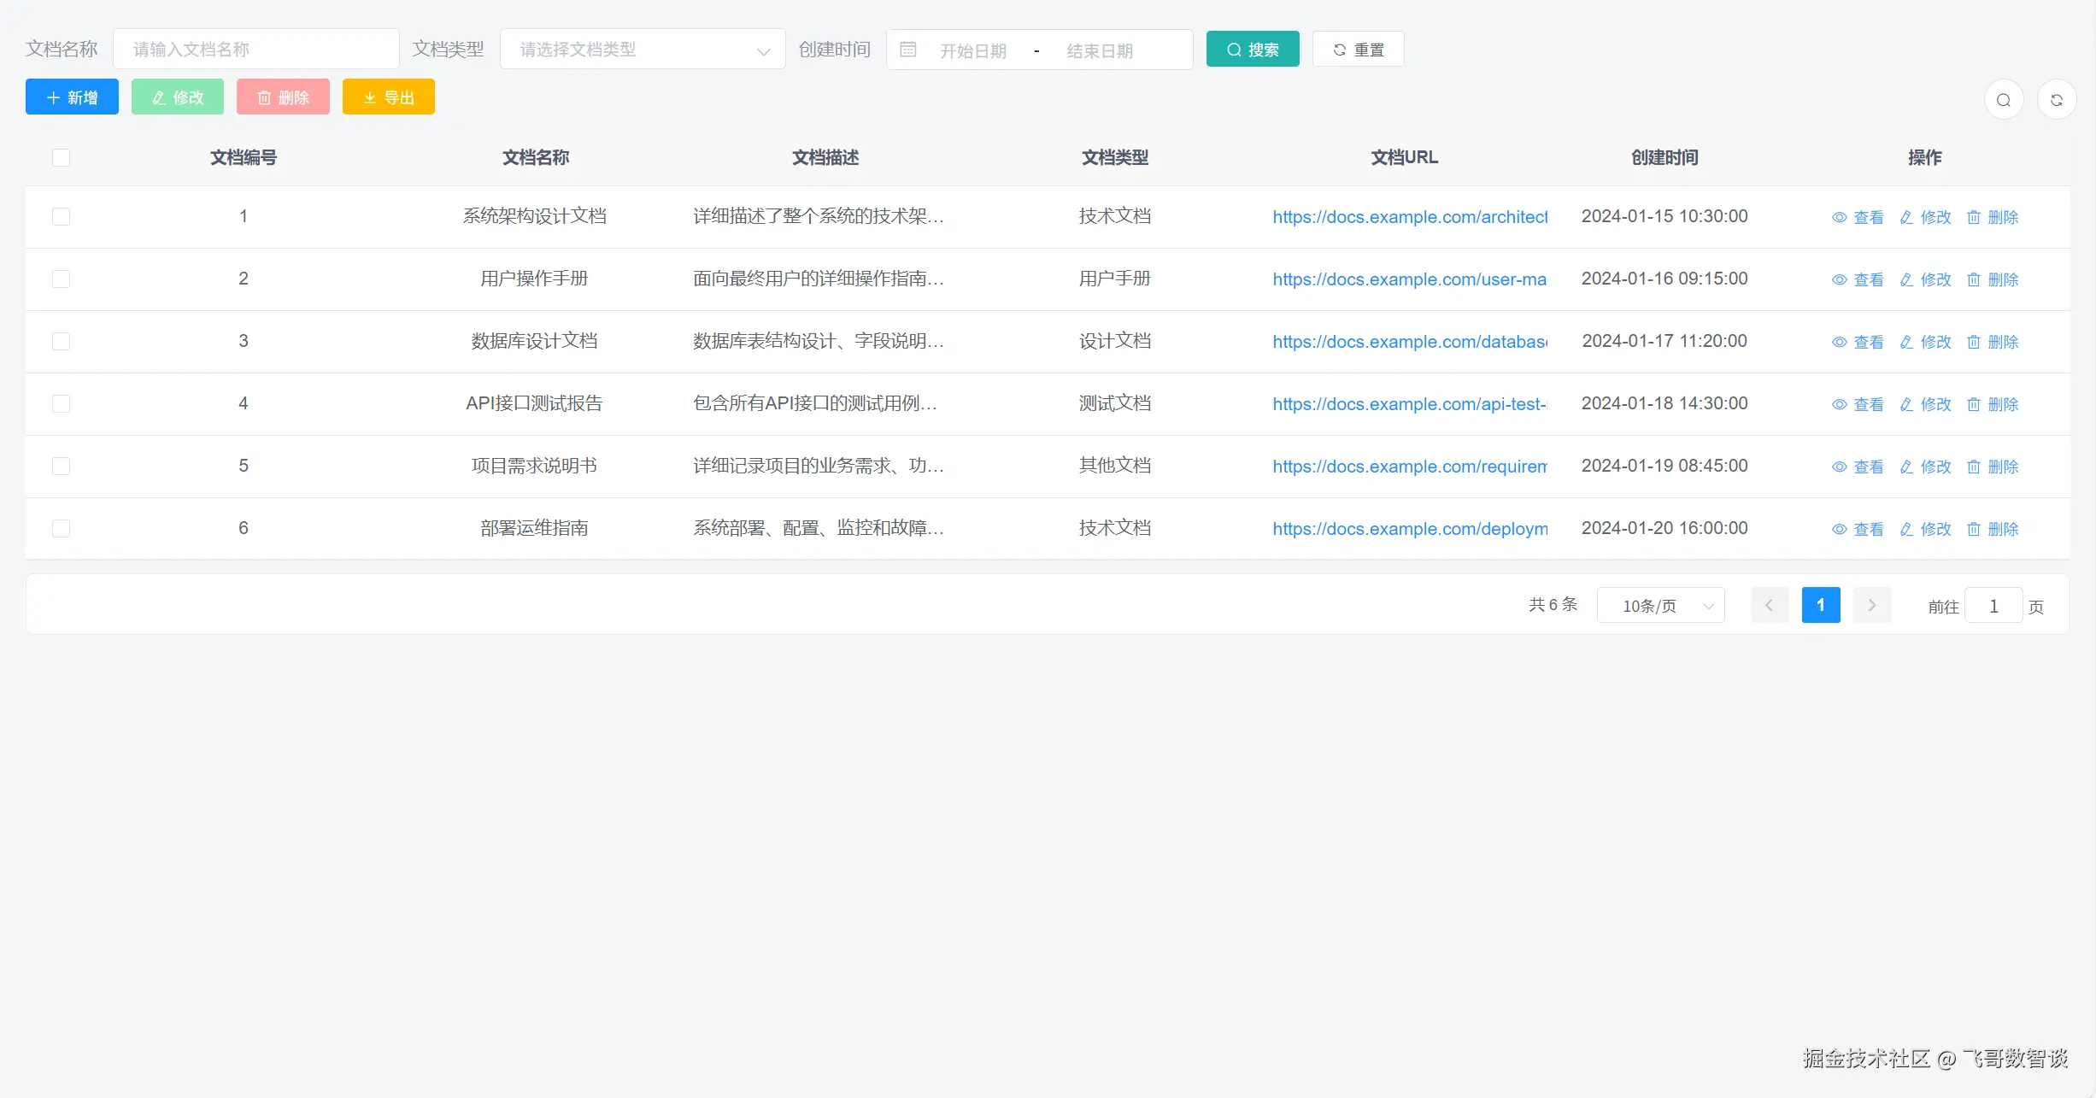Viewport: 2096px width, 1098px height.
Task: Click the round search toggle icon
Action: [x=2003, y=100]
